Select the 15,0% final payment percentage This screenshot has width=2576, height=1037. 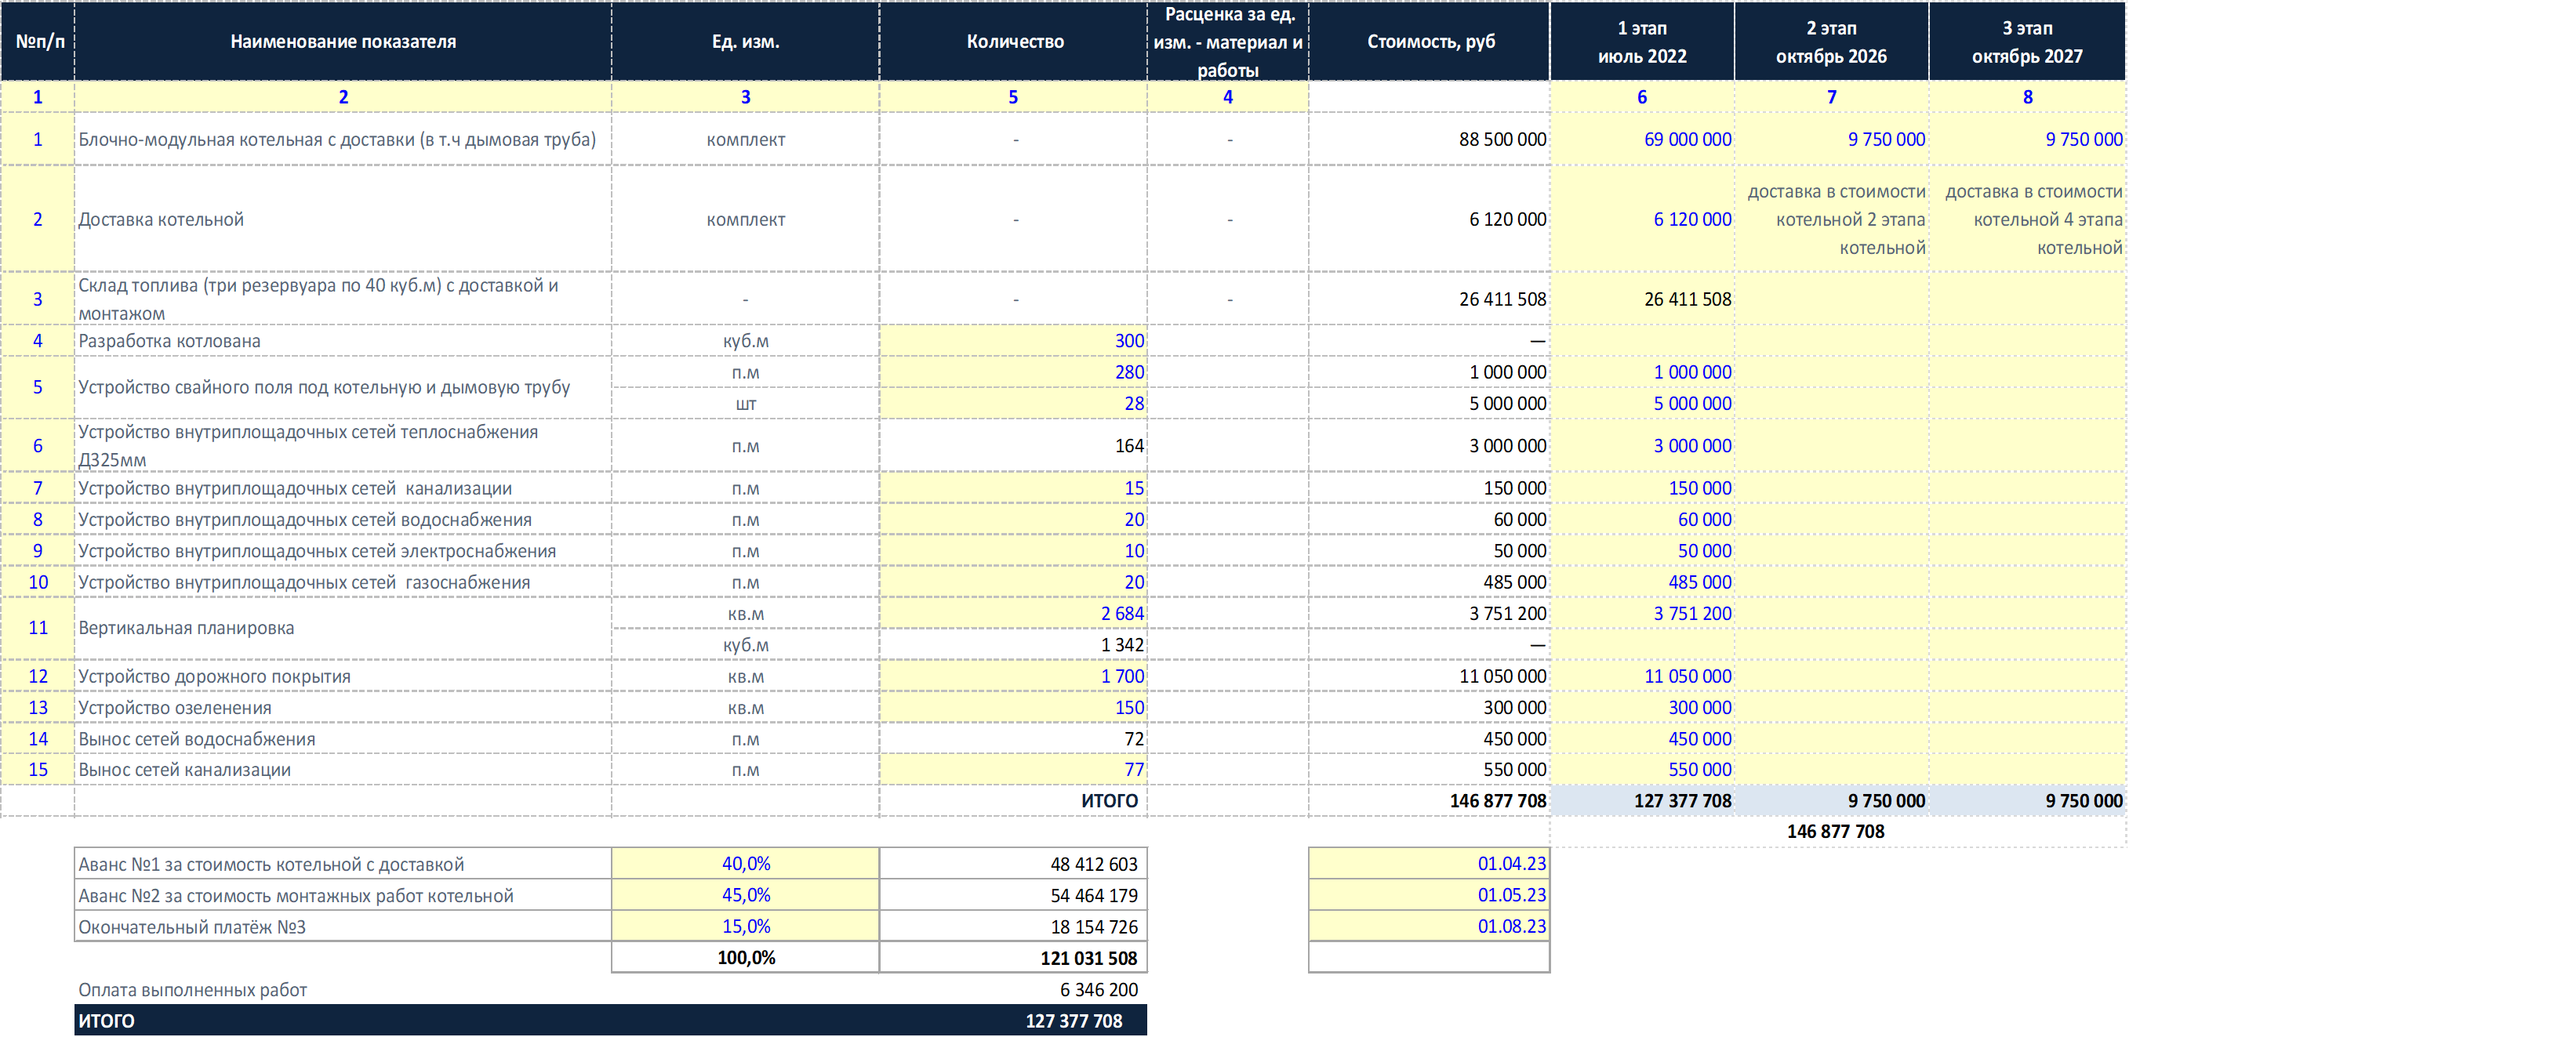745,926
